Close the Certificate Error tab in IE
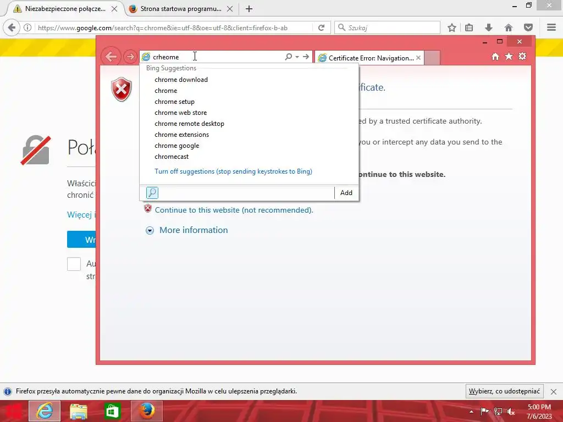The image size is (563, 422). (418, 58)
